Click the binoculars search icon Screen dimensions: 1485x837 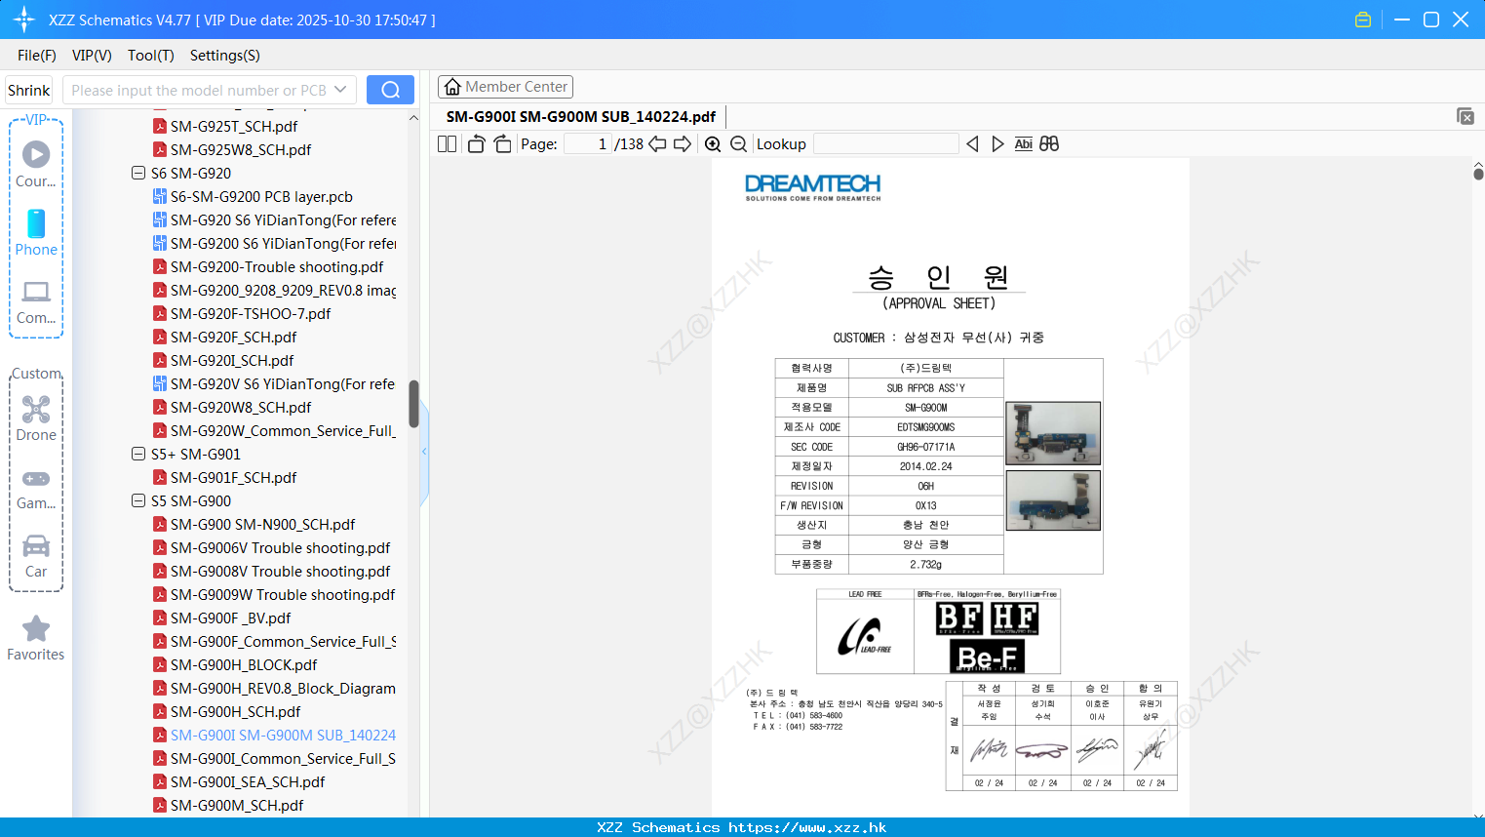1049,143
